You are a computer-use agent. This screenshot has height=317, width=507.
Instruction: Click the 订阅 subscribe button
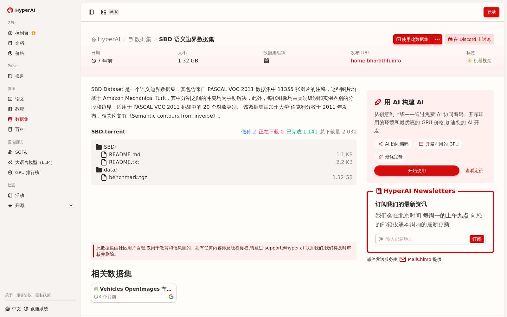click(x=477, y=239)
